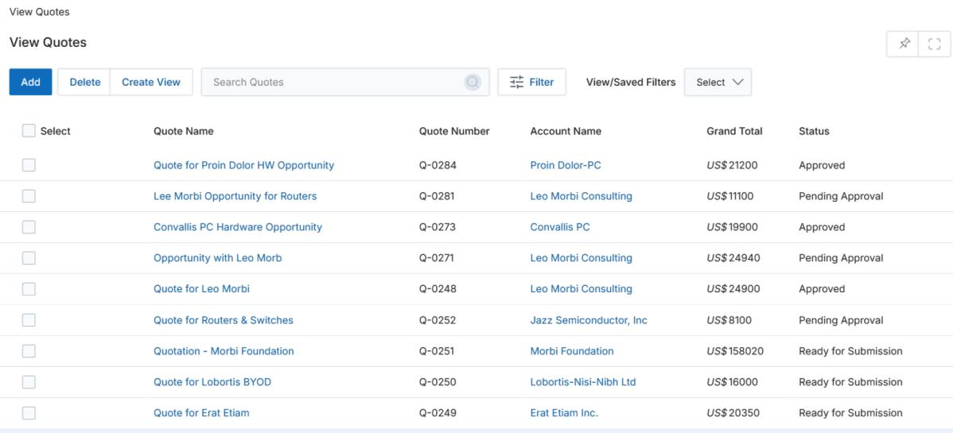
Task: Open Quote for Proin Dolor HW Opportunity
Action: pyautogui.click(x=243, y=165)
